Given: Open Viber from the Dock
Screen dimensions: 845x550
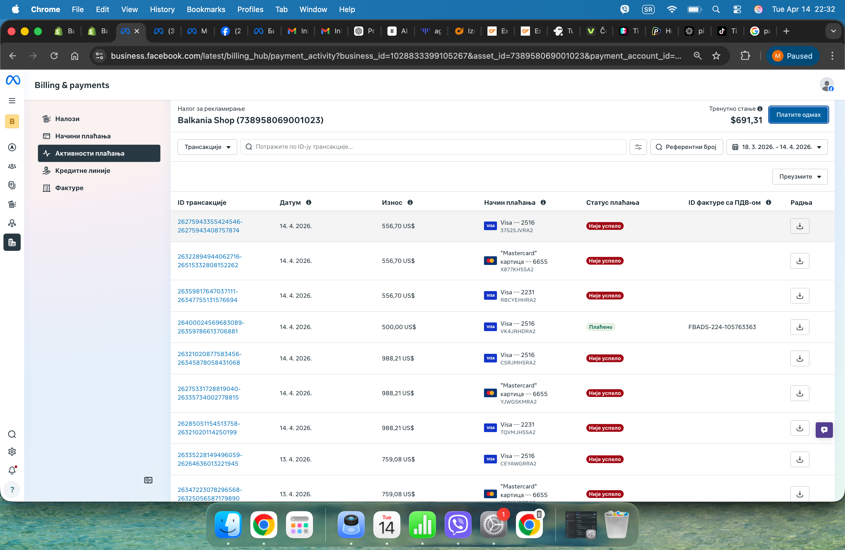Looking at the screenshot, I should tap(458, 525).
